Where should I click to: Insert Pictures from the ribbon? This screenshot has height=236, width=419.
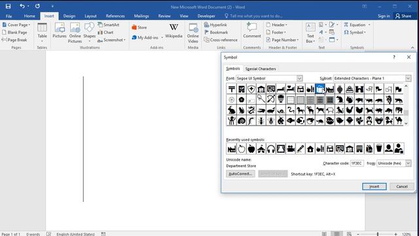[60, 31]
